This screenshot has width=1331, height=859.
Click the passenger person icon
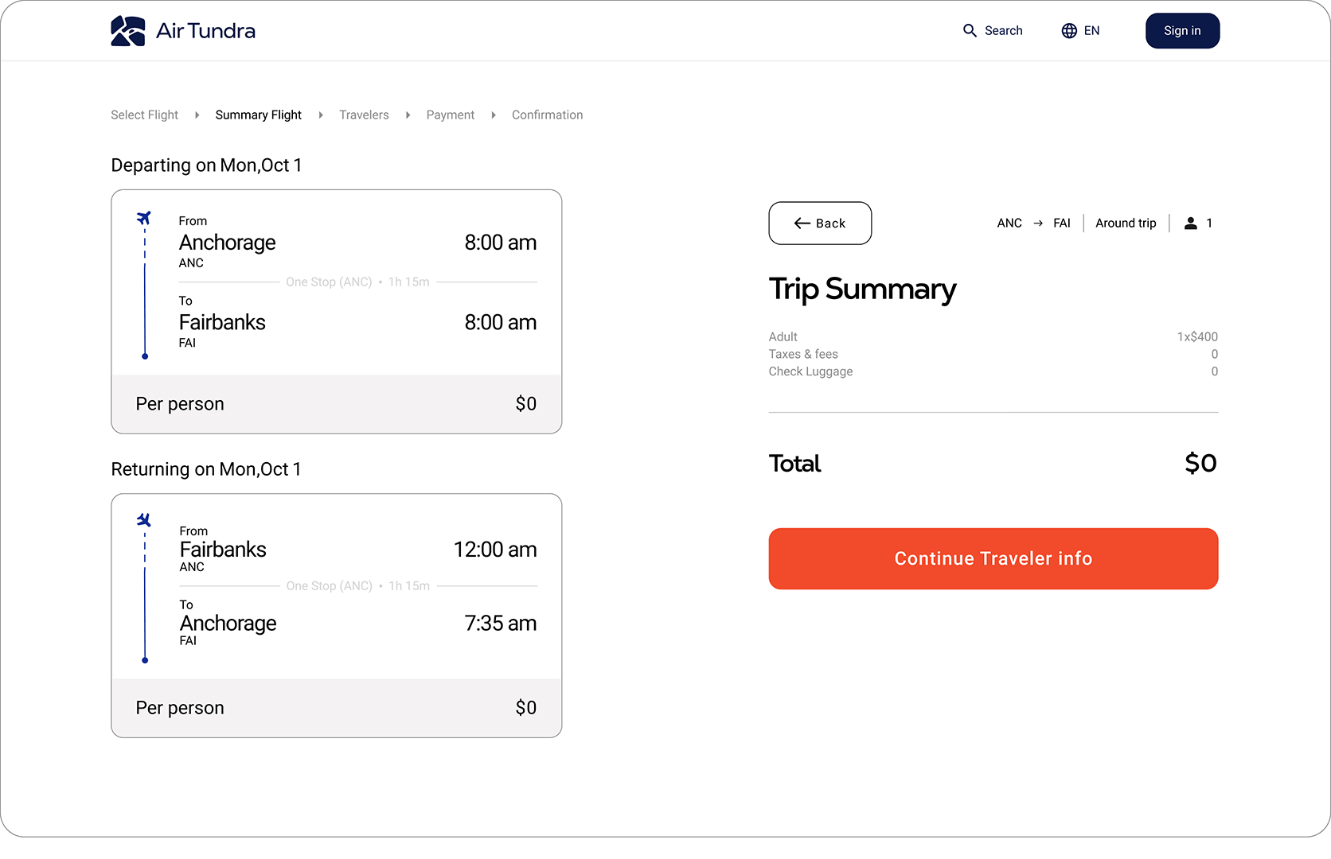point(1190,223)
